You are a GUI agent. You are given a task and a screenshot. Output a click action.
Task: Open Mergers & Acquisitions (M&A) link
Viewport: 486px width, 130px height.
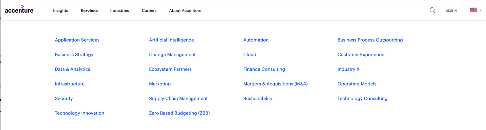point(275,84)
